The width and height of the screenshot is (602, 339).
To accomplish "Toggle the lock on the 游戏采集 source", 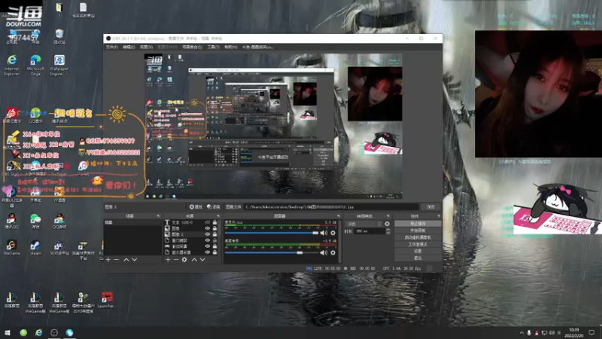I will point(214,246).
